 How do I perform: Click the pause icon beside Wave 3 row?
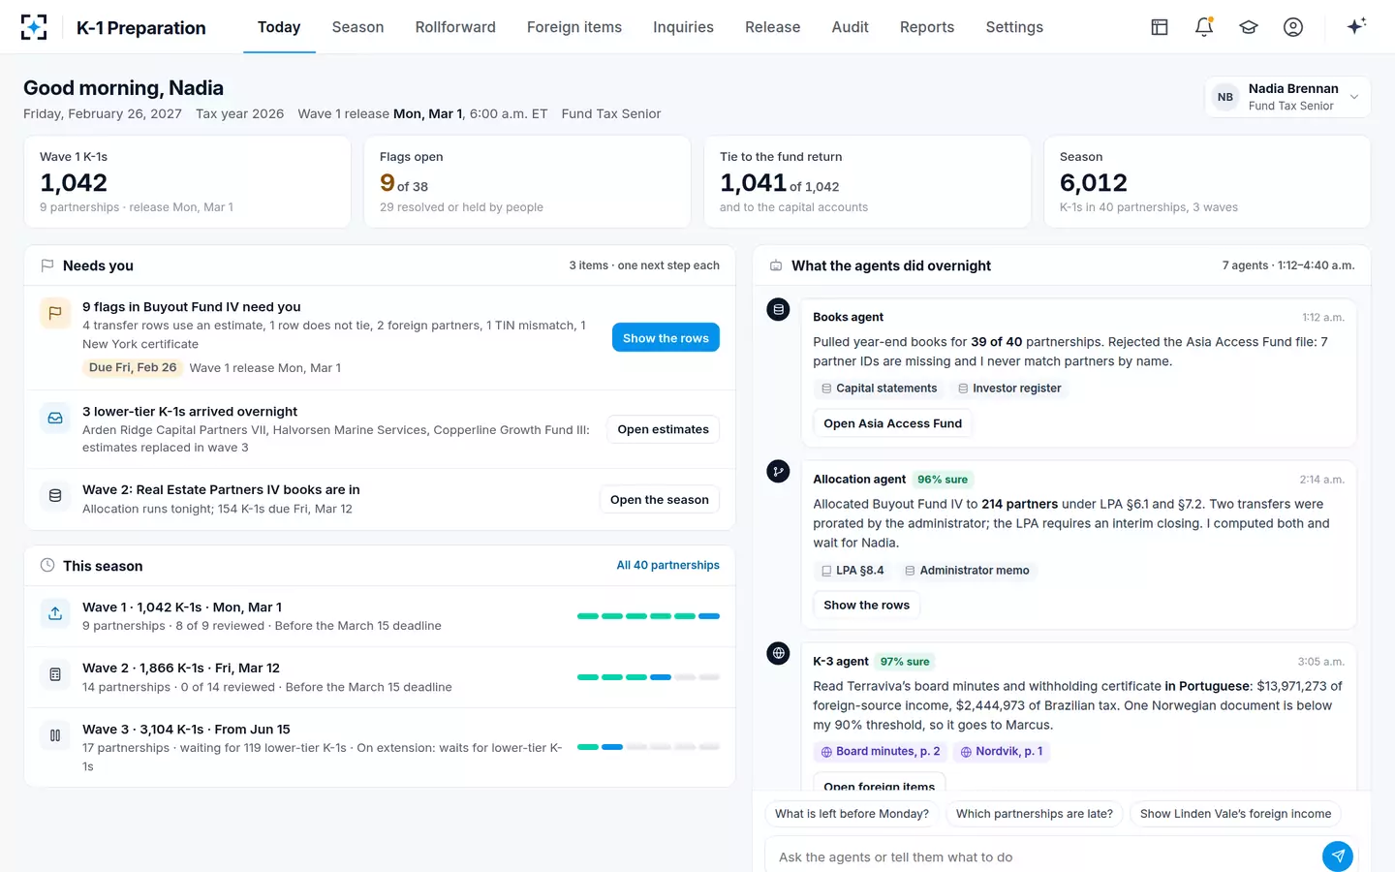pos(55,735)
